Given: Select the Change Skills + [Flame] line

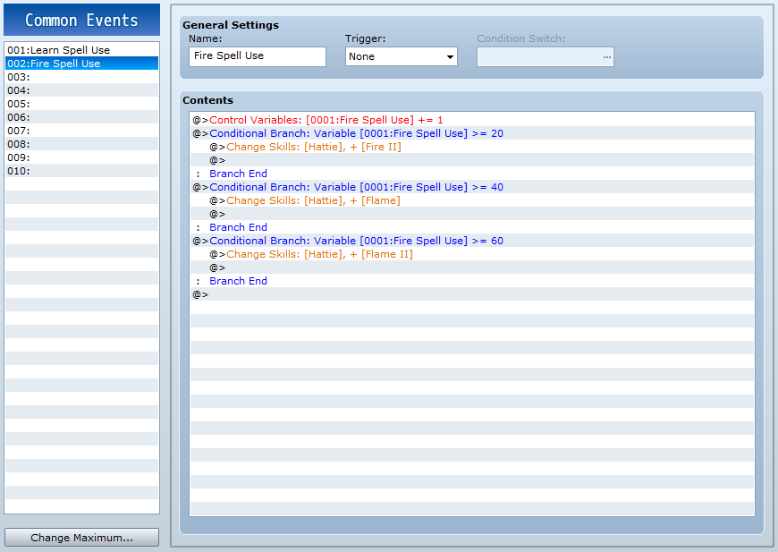Looking at the screenshot, I should click(x=472, y=200).
